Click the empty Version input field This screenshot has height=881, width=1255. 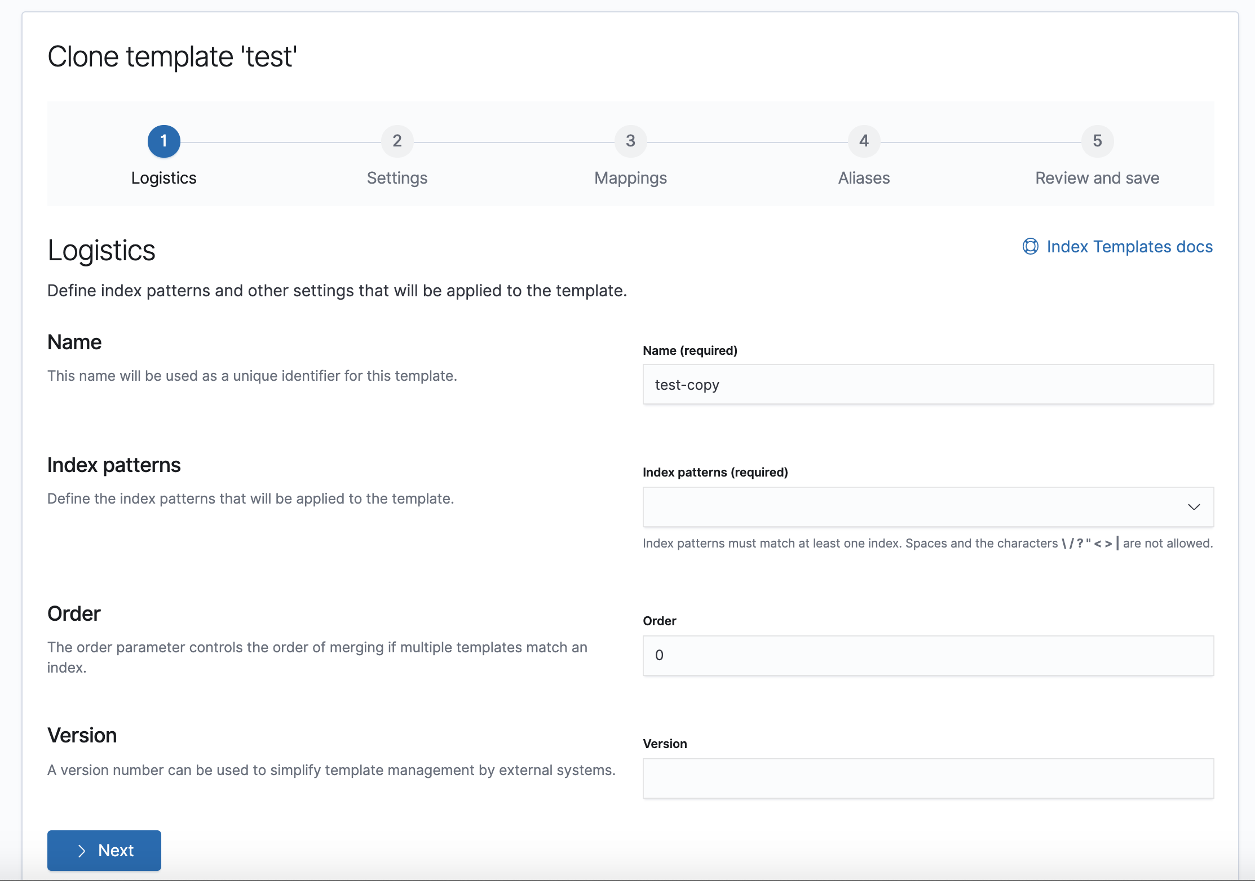coord(928,778)
